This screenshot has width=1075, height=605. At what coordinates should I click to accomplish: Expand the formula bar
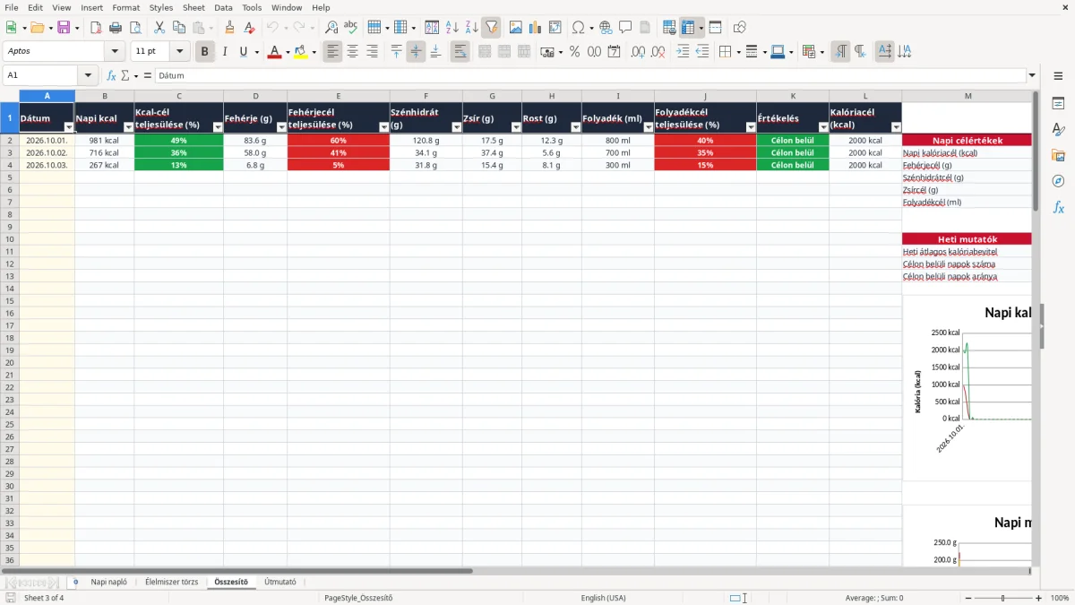(x=1033, y=76)
